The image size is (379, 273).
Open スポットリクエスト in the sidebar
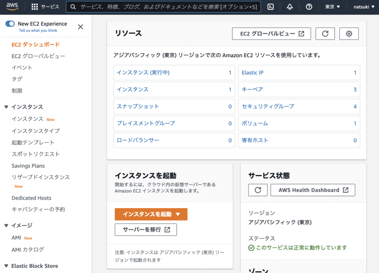[35, 154]
